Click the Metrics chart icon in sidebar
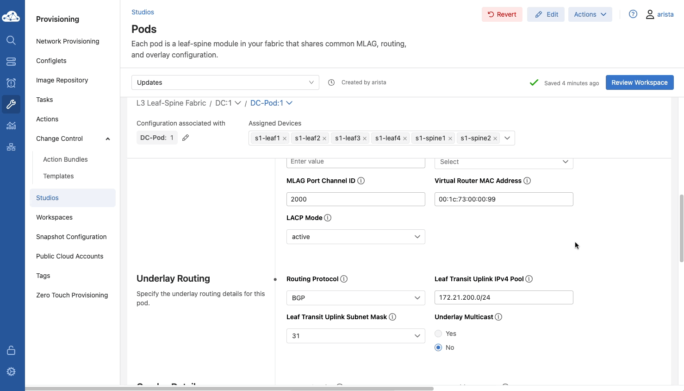Image resolution: width=684 pixels, height=391 pixels. point(11,126)
